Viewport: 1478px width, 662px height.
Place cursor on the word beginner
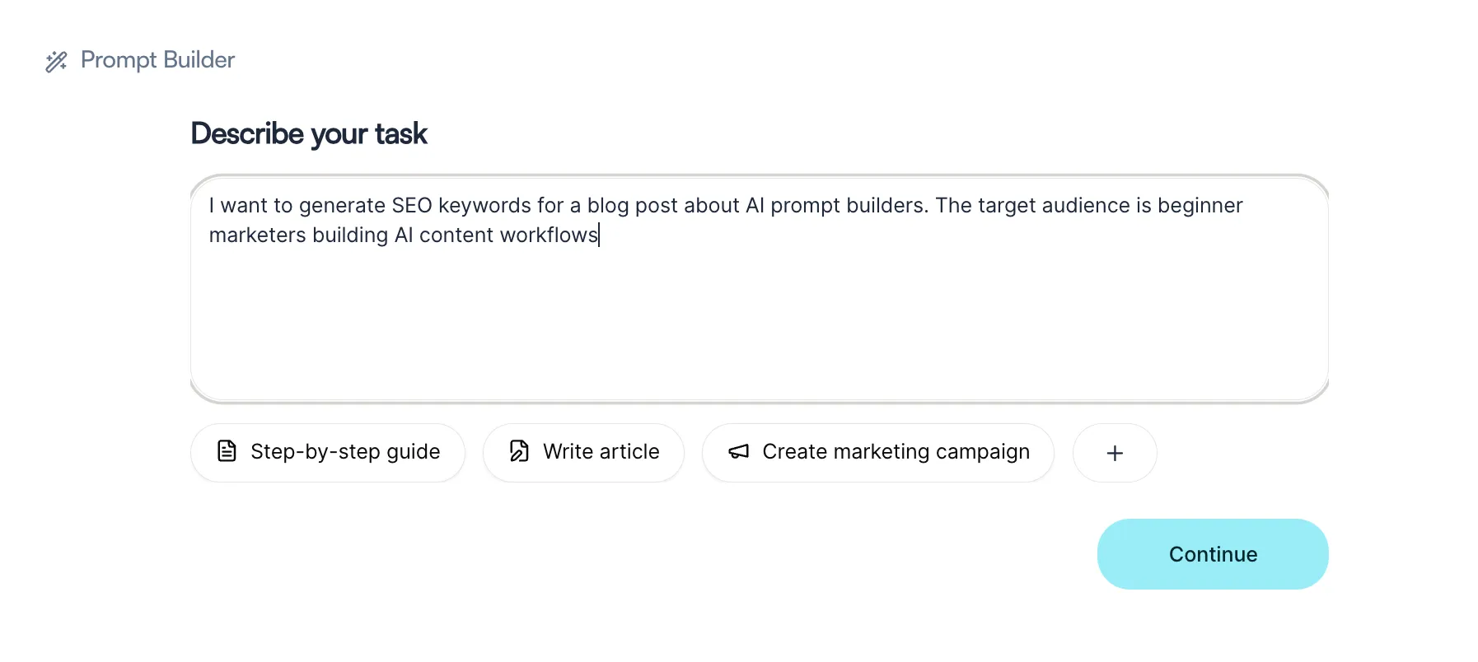(x=1200, y=205)
